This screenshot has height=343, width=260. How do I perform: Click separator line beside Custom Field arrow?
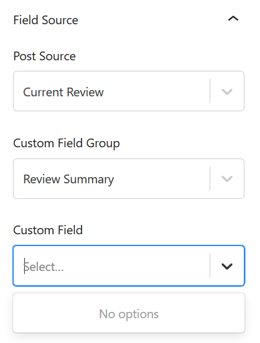(x=210, y=266)
